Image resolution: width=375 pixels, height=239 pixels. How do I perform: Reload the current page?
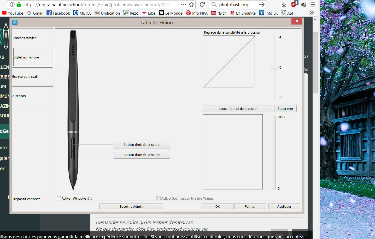tap(202, 4)
